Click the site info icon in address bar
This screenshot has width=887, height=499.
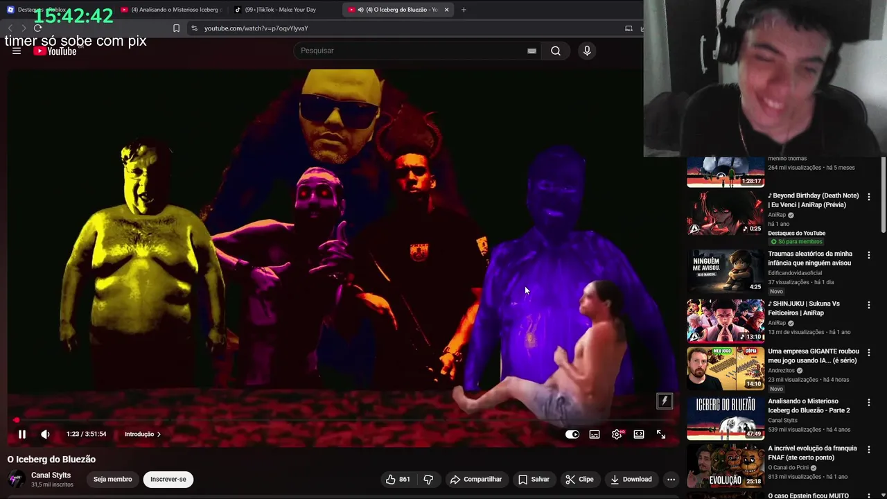click(x=194, y=28)
